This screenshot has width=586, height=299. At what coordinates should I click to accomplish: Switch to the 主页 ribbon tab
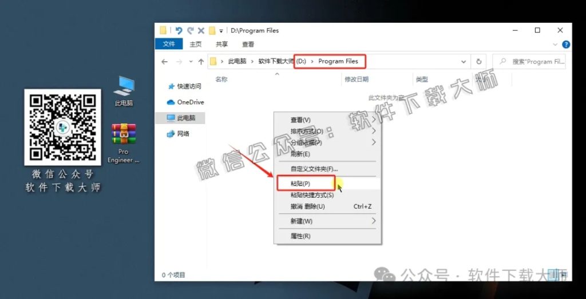click(196, 44)
